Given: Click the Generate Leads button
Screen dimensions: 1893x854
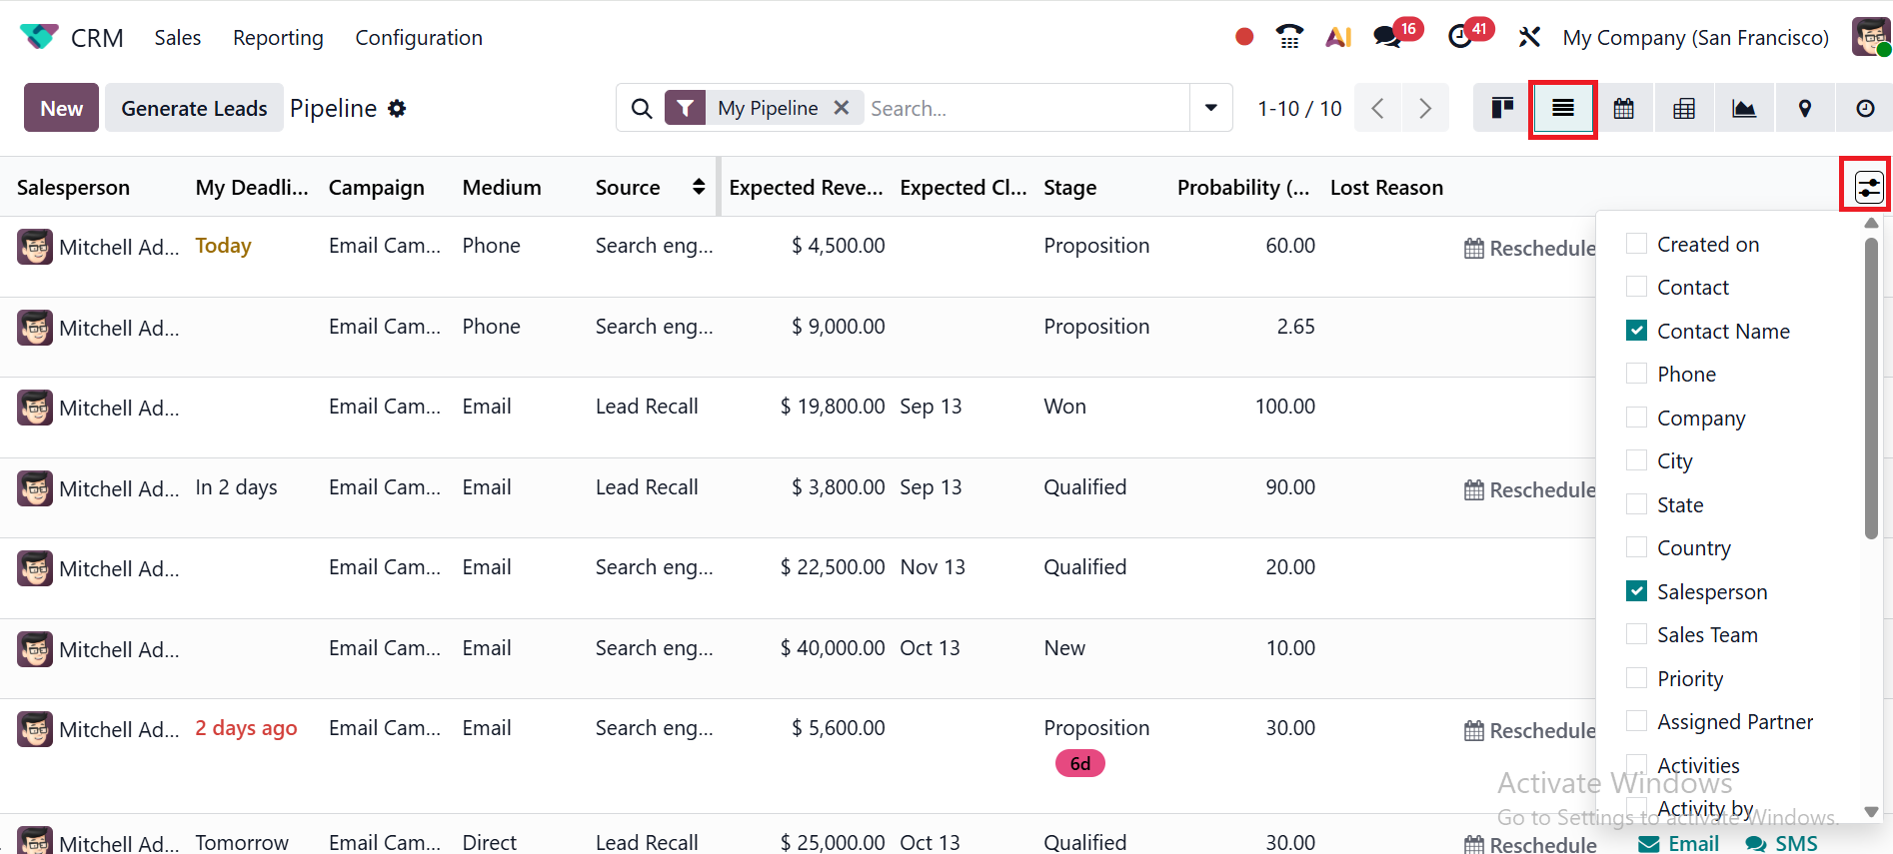Looking at the screenshot, I should tap(194, 108).
